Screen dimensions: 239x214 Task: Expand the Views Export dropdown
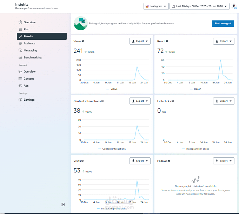coord(140,41)
